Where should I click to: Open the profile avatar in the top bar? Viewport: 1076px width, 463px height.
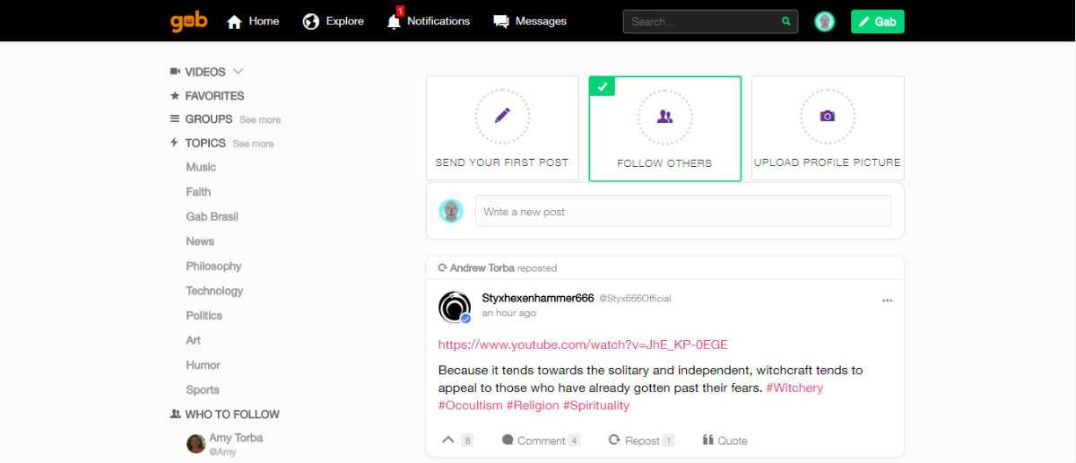point(825,22)
